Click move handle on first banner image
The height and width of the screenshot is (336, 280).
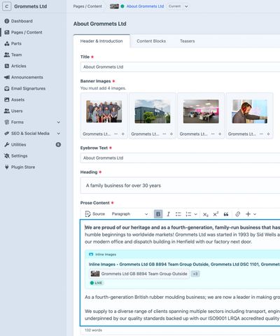point(123,134)
